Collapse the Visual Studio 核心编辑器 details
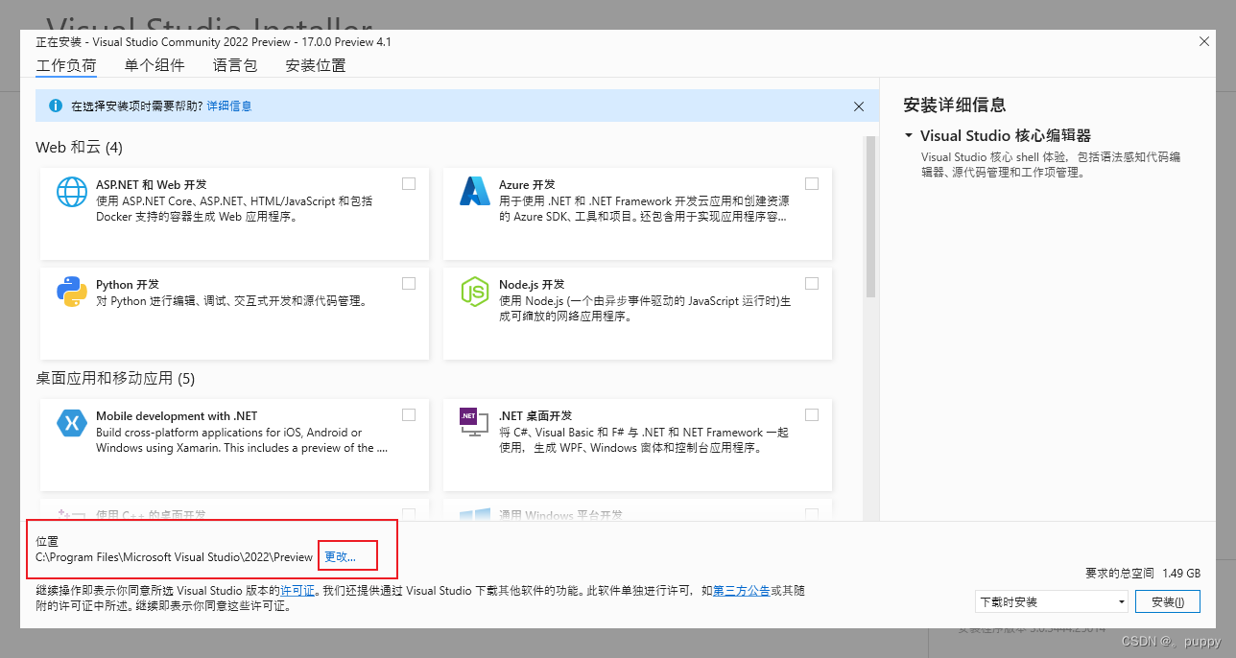Image resolution: width=1236 pixels, height=658 pixels. tap(908, 135)
